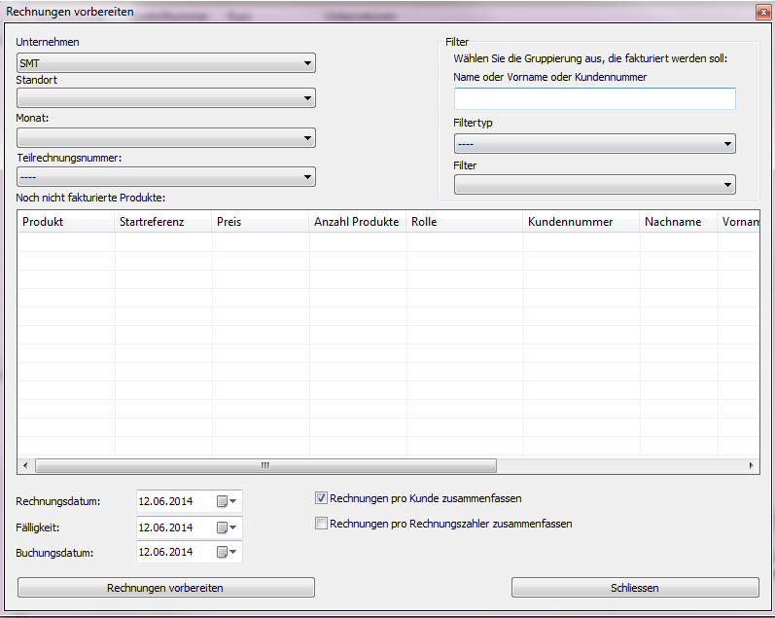Focus the Name oder Vorname oder Kundennummer field
The image size is (775, 618).
(x=594, y=98)
